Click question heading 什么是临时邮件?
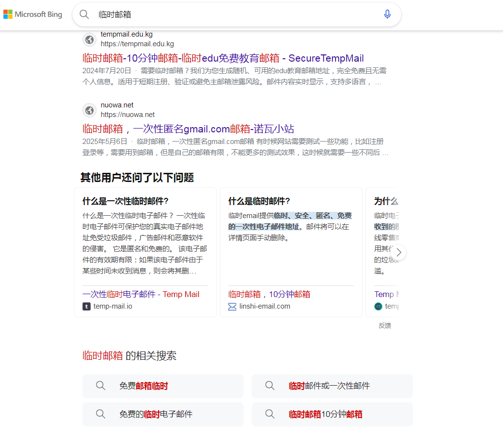 click(x=259, y=201)
